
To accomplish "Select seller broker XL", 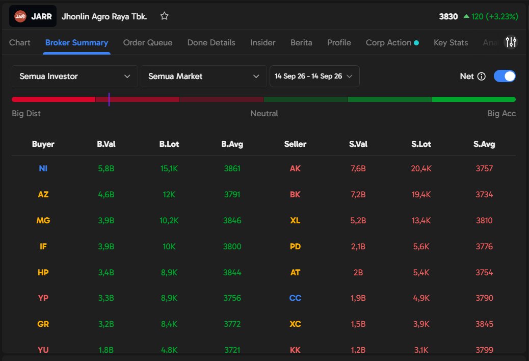I will 295,220.
